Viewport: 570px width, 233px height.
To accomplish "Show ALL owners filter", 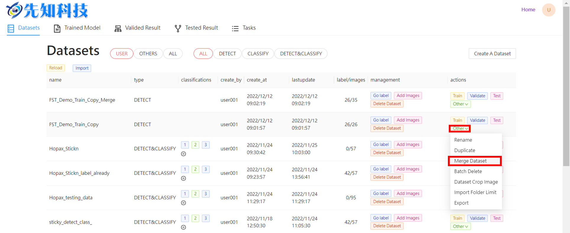I will 173,54.
